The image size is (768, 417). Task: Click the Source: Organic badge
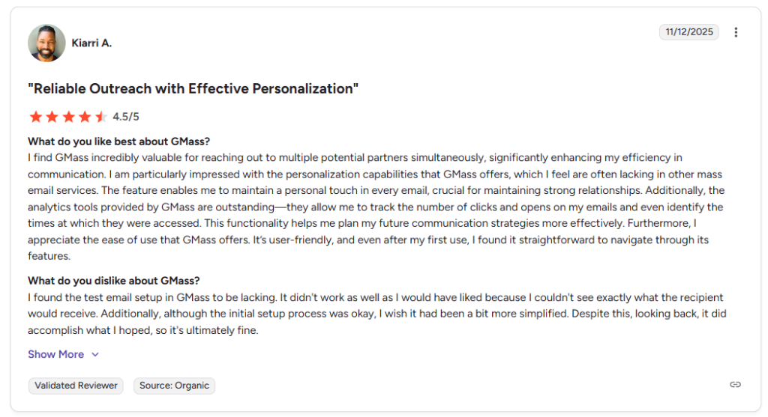(x=175, y=386)
